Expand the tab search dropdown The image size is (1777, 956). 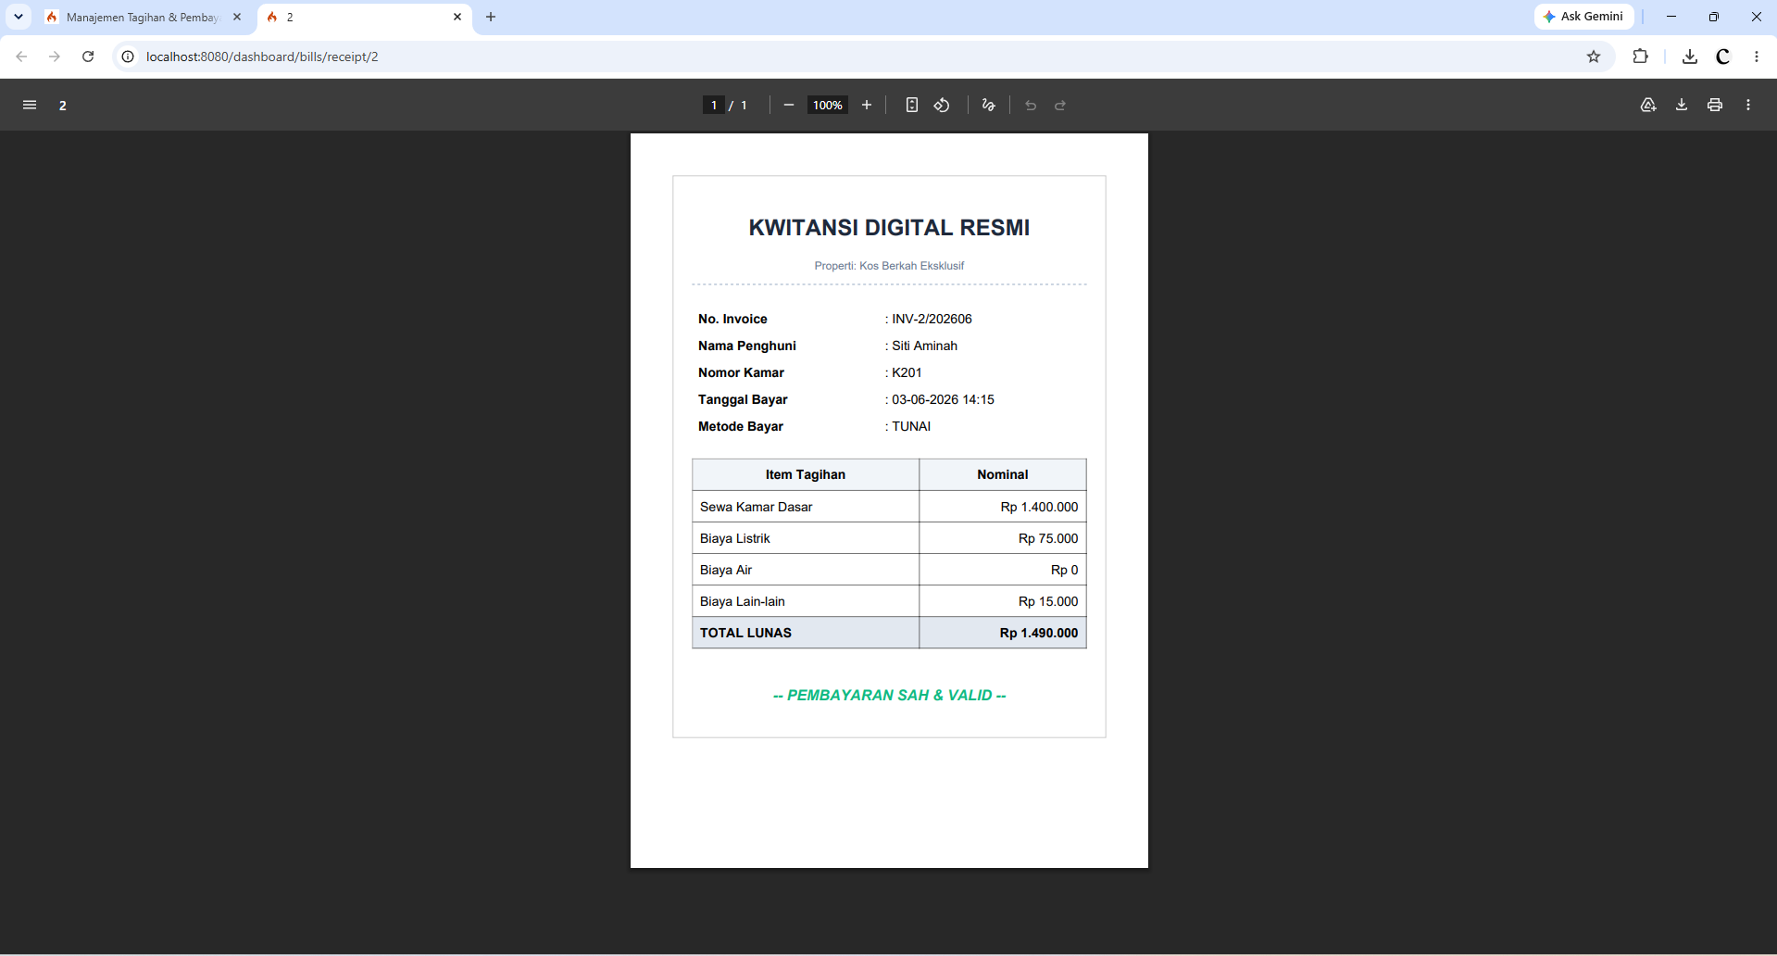point(18,17)
